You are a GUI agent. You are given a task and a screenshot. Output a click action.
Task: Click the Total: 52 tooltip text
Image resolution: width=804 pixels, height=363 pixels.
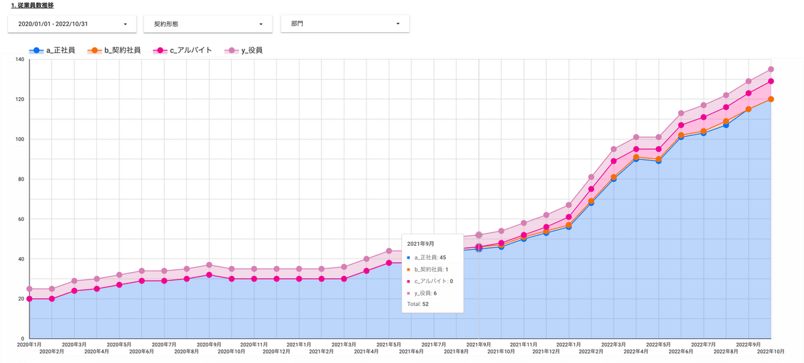tap(419, 304)
